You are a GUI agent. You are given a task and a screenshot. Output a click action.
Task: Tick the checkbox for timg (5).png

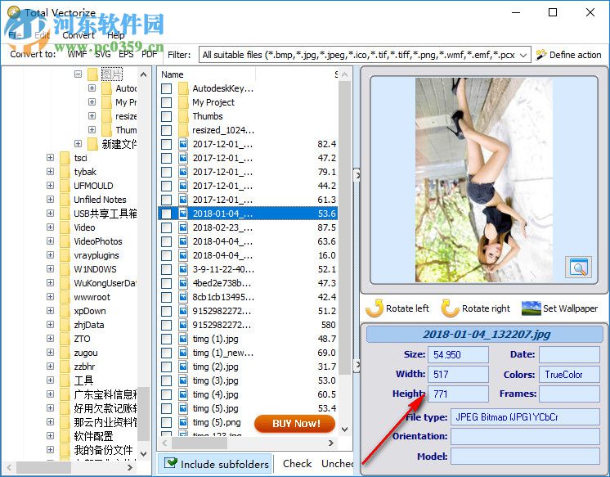167,422
